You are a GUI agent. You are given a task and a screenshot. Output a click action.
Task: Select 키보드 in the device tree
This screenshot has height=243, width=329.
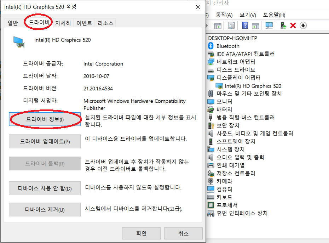(224, 197)
